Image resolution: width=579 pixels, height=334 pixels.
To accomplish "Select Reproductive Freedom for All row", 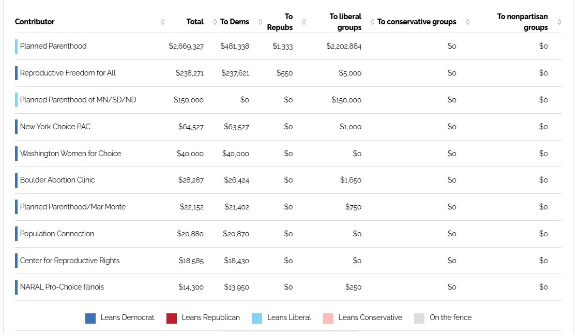I will (68, 73).
